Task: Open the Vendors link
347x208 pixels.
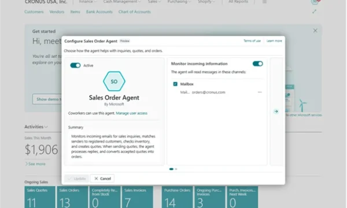Action: point(57,12)
